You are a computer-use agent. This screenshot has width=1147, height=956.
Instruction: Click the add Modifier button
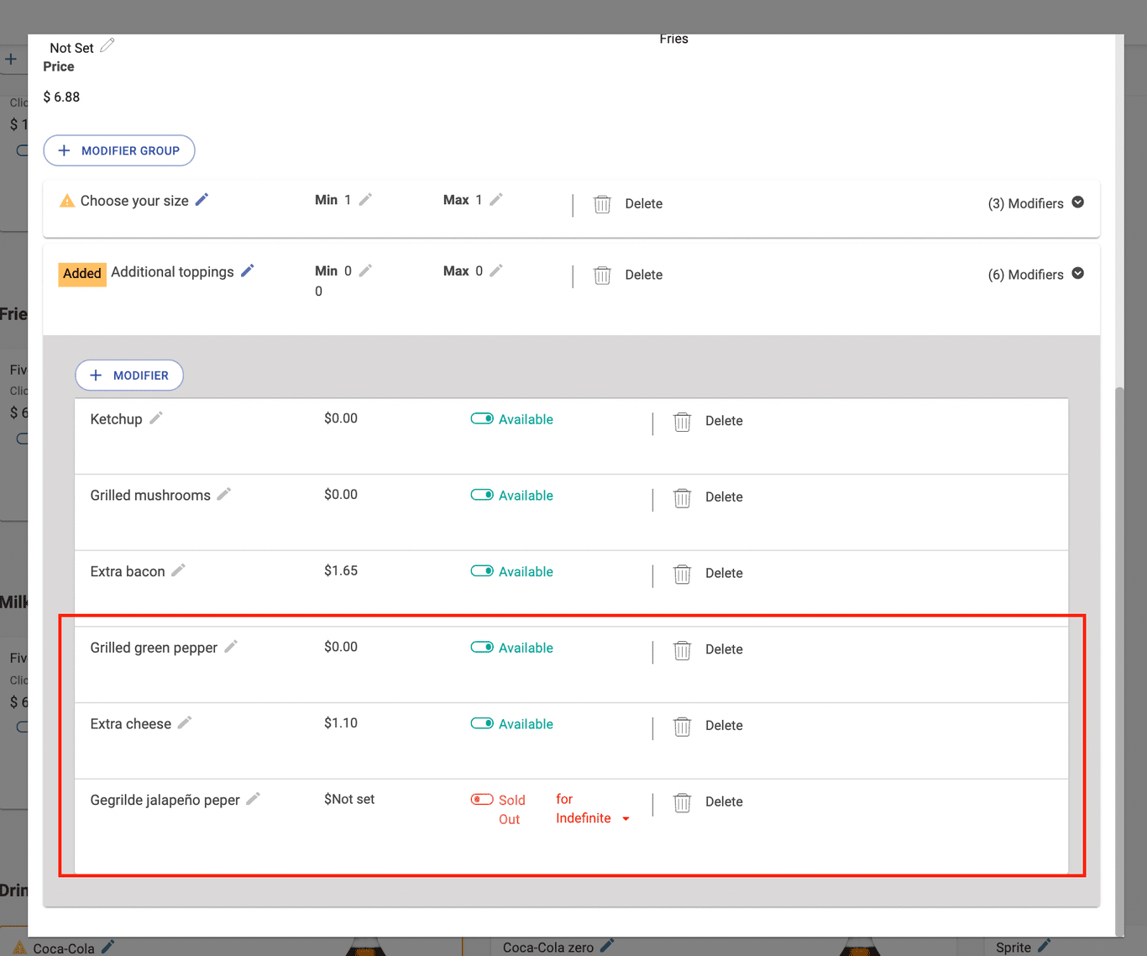tap(129, 376)
